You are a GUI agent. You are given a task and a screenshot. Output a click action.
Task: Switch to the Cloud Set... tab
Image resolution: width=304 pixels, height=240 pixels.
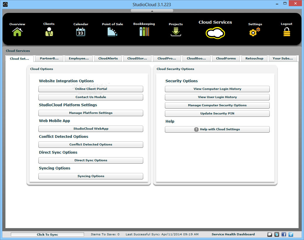click(19, 59)
